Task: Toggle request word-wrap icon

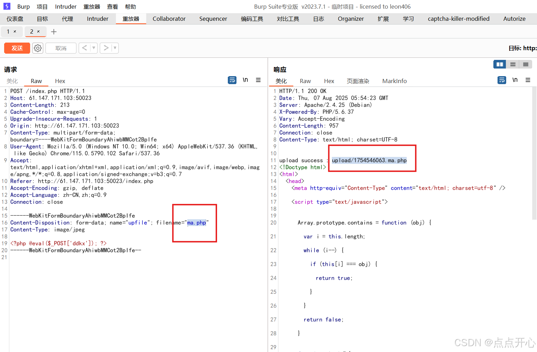Action: tap(232, 80)
